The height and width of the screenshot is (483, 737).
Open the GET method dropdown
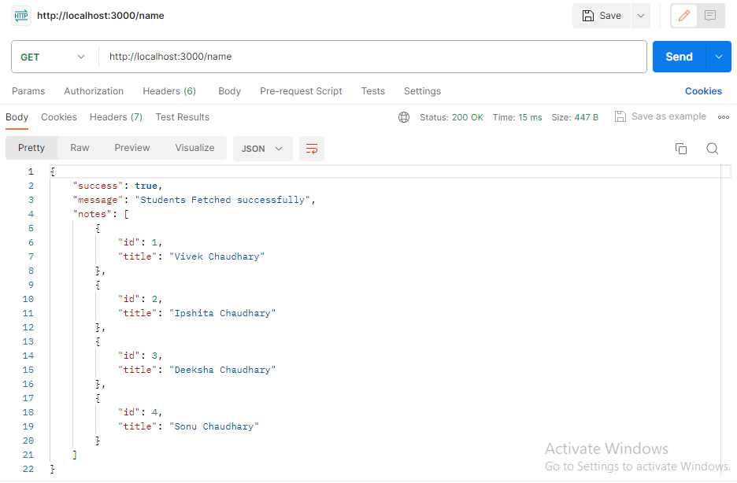click(x=54, y=57)
